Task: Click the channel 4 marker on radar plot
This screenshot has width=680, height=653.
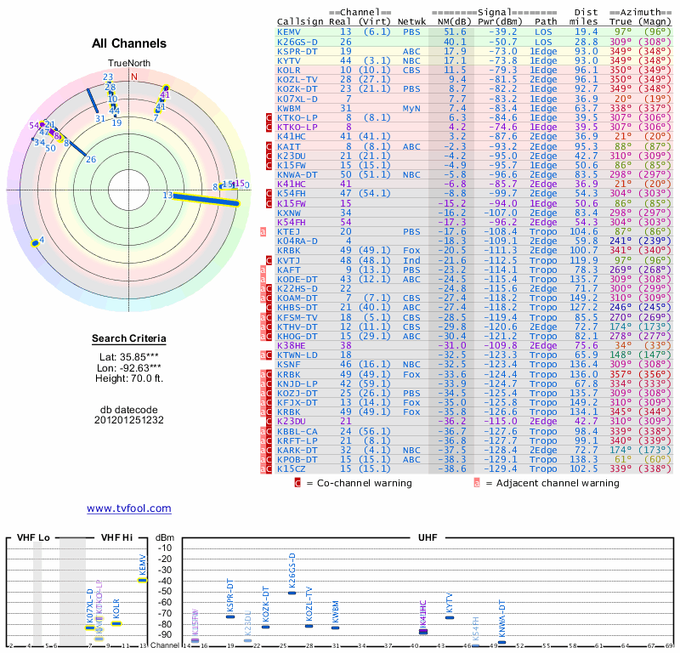Action: coord(35,243)
